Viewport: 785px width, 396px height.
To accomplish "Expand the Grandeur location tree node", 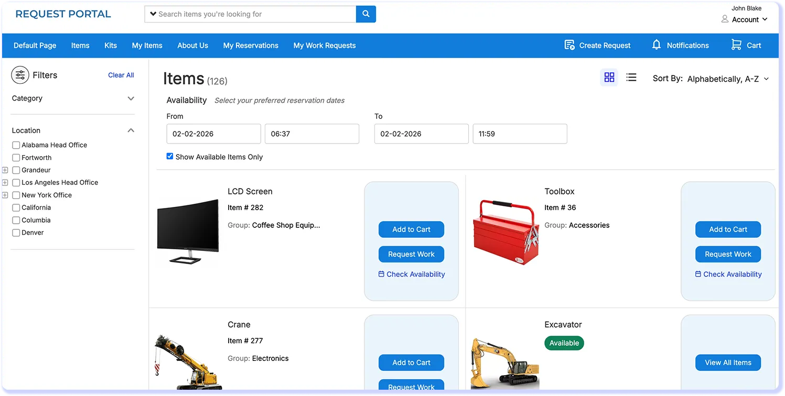I will point(5,170).
